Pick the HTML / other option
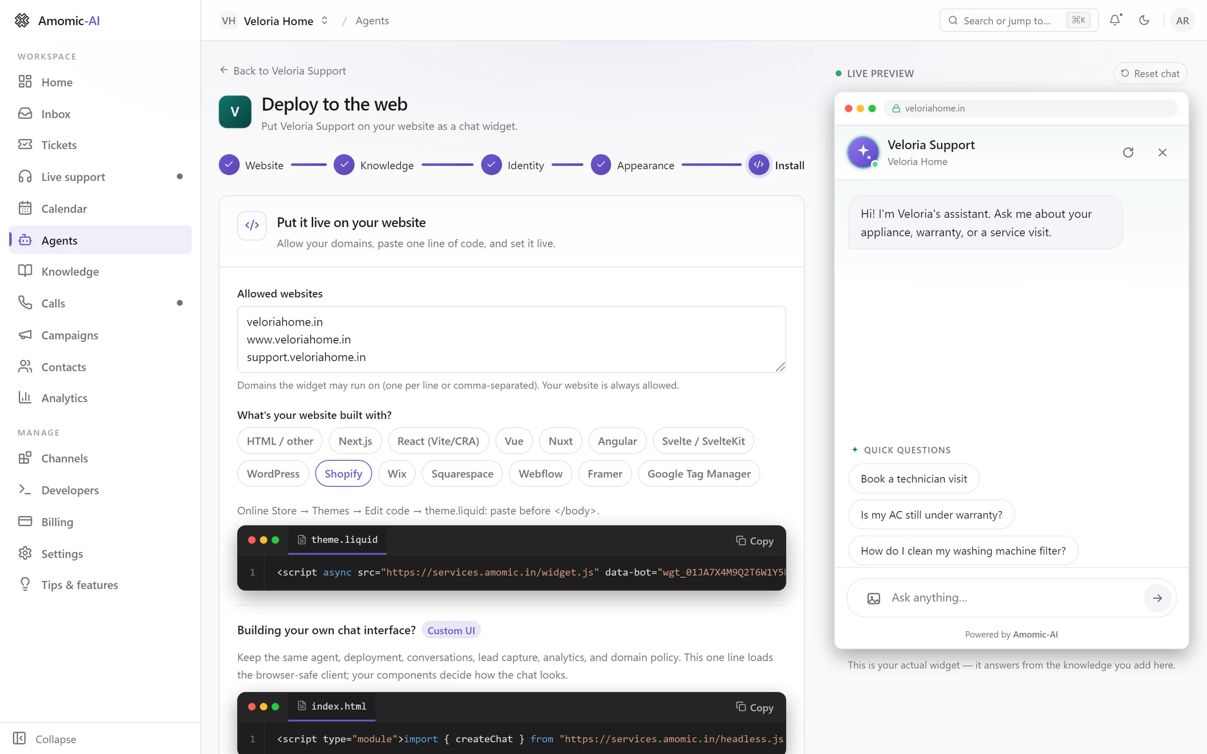This screenshot has width=1207, height=754. 280,441
